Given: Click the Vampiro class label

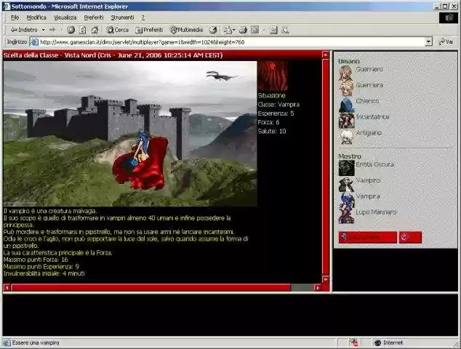Looking at the screenshot, I should (368, 180).
